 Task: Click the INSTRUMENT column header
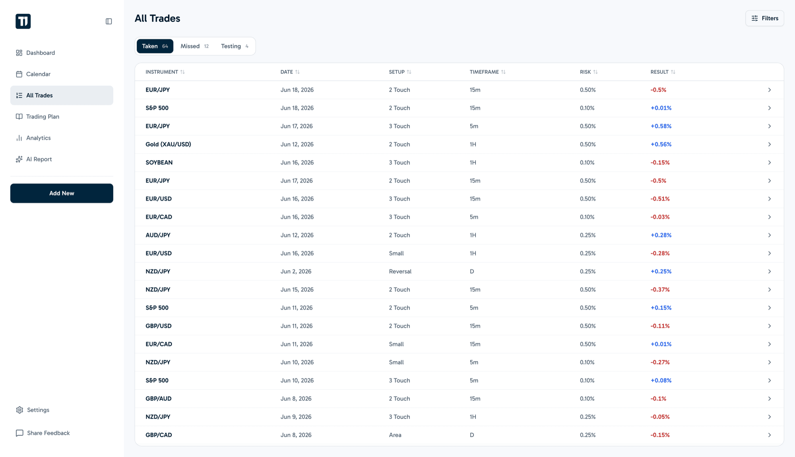162,72
